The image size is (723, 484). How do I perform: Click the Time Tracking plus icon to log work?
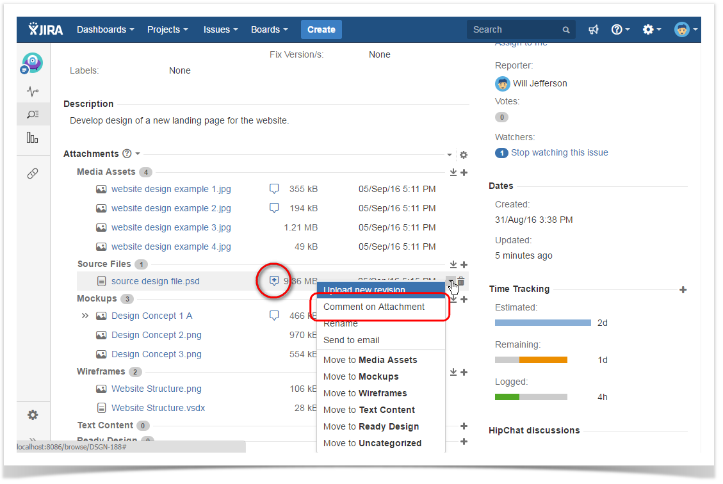[683, 289]
